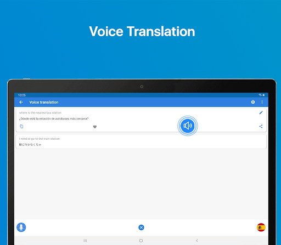Viewport: 281px width, 245px height.
Task: Click the Spanish '¿Dónde está la estación' text
Action: tap(54, 119)
